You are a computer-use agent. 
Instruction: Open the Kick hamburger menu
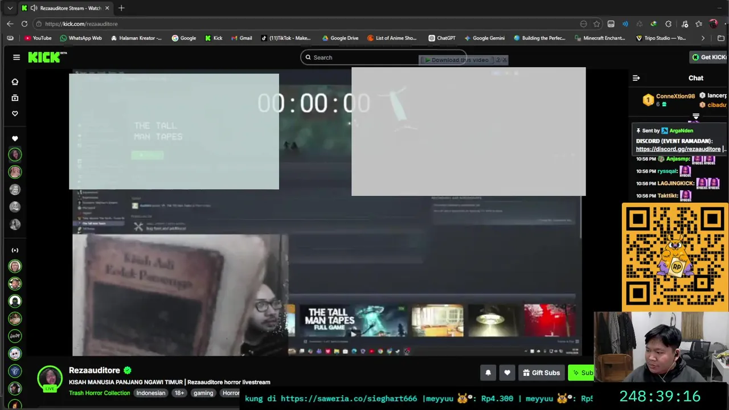coord(17,57)
